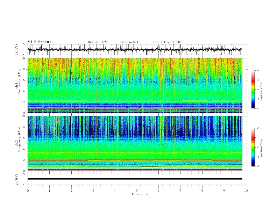
Task: Click the "VLF Spectra" plot title
Action: pyautogui.click(x=40, y=42)
